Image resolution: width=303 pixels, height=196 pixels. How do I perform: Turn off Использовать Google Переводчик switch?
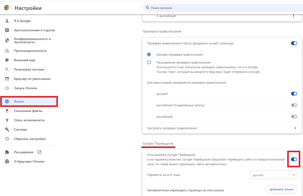[294, 159]
